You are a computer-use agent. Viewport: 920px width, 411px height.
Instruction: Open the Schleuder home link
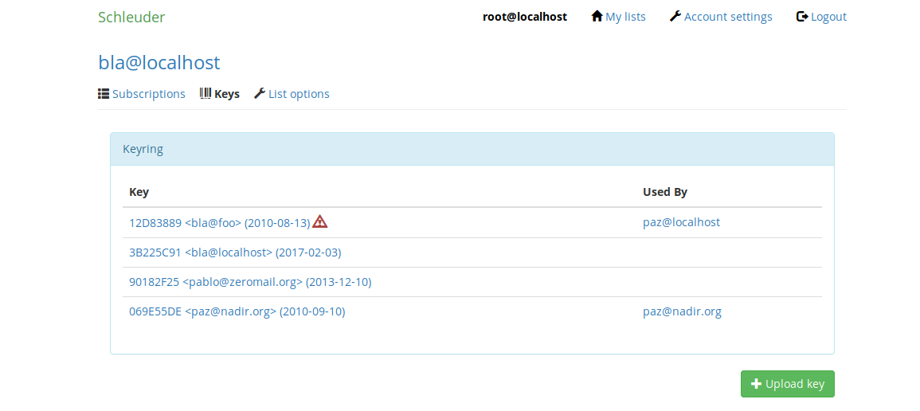tap(131, 17)
